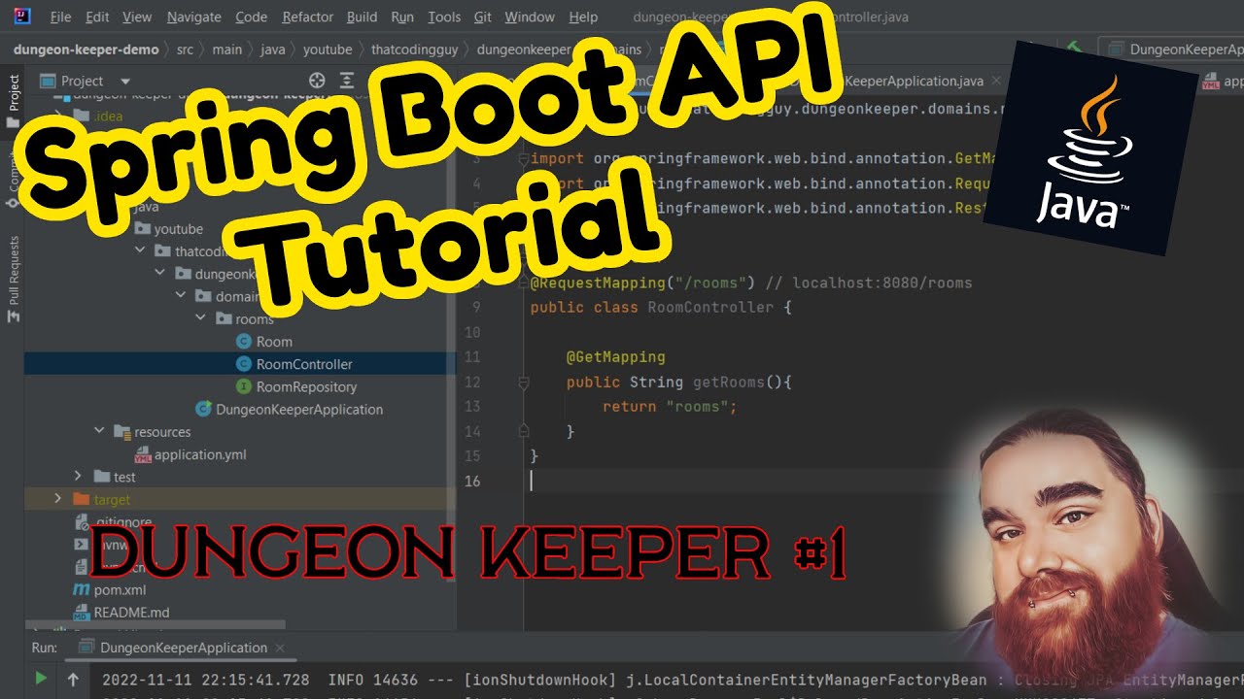1244x699 pixels.
Task: Click the .gitignore file icon
Action: click(x=83, y=522)
